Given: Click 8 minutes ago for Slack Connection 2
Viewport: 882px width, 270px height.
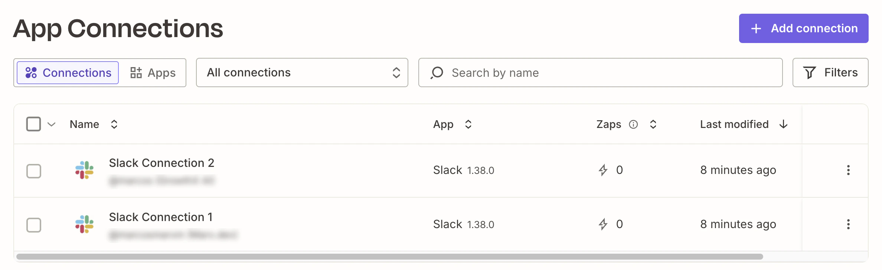Looking at the screenshot, I should point(738,170).
